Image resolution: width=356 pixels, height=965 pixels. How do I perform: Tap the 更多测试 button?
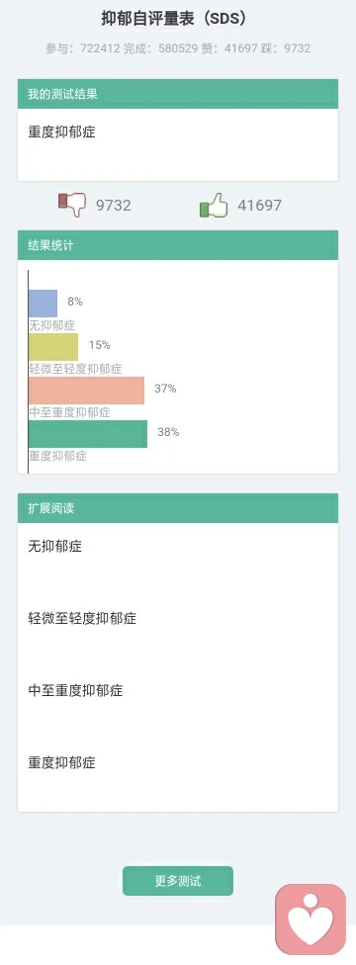pos(178,881)
